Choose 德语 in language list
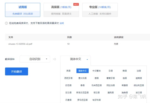This screenshot has width=150, height=103. click(x=96, y=78)
